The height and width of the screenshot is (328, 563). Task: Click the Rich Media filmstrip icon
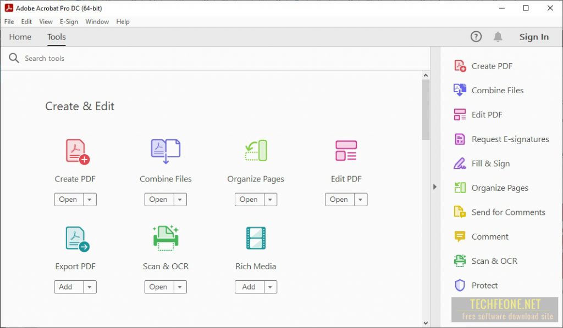pyautogui.click(x=256, y=237)
